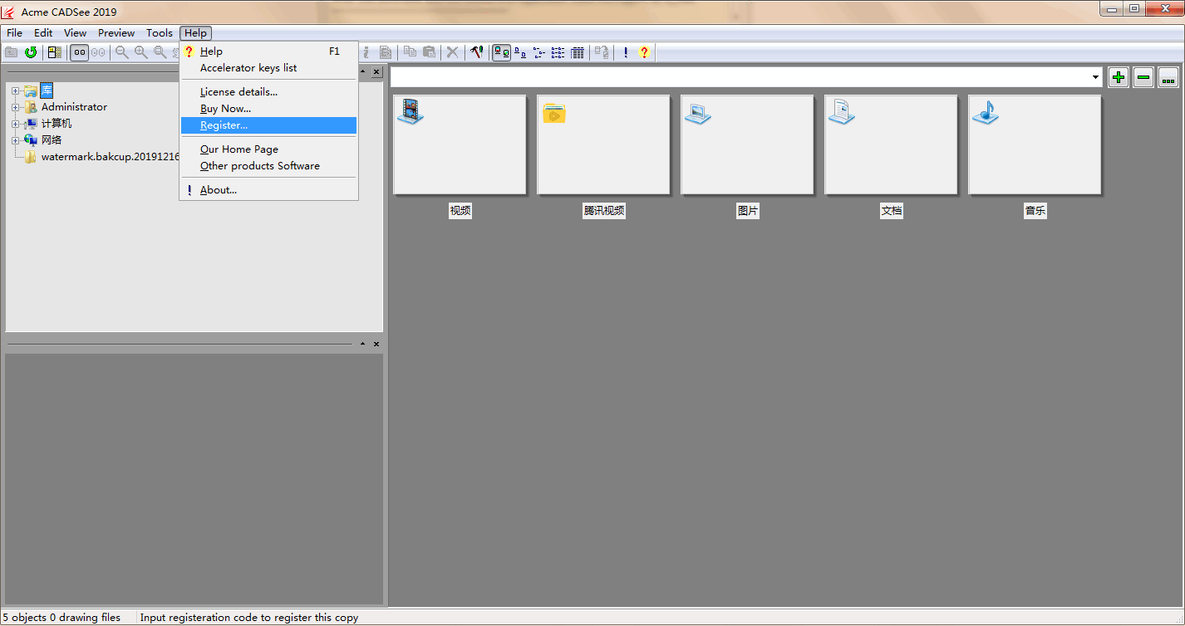Click the browse ellipsis button
The height and width of the screenshot is (626, 1185).
tap(1168, 77)
